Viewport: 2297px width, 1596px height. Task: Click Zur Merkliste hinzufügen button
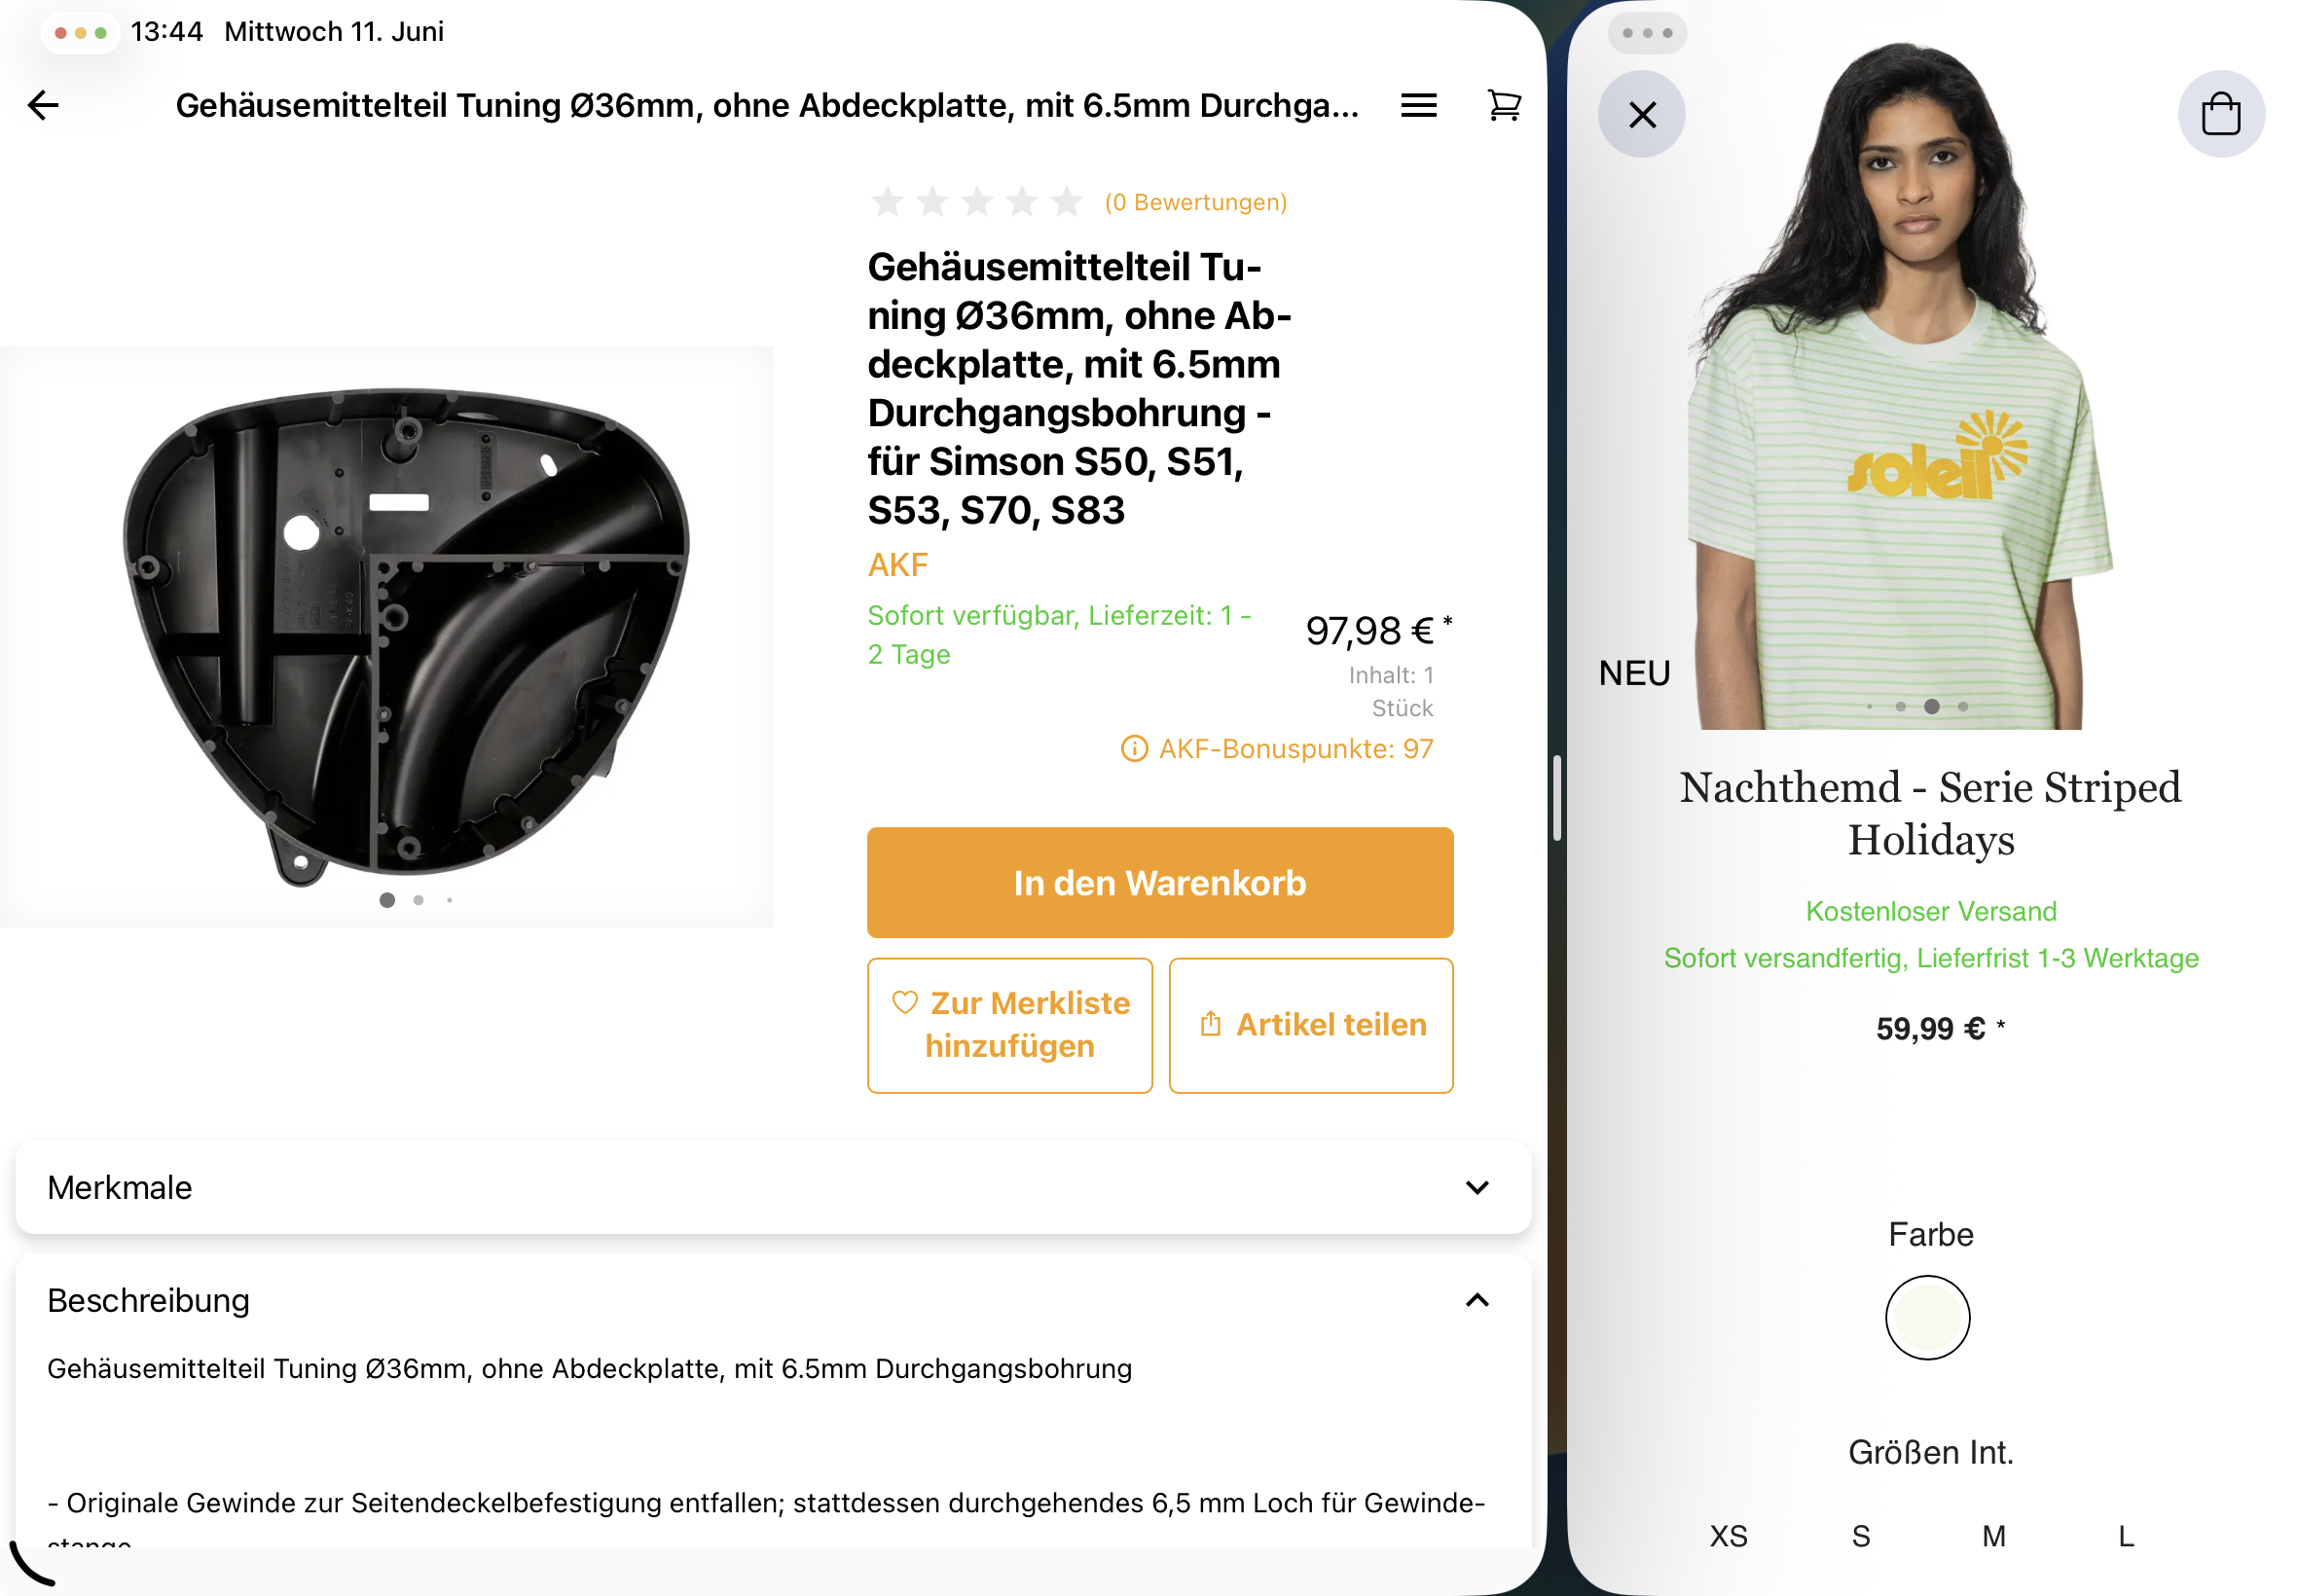click(x=1009, y=1024)
